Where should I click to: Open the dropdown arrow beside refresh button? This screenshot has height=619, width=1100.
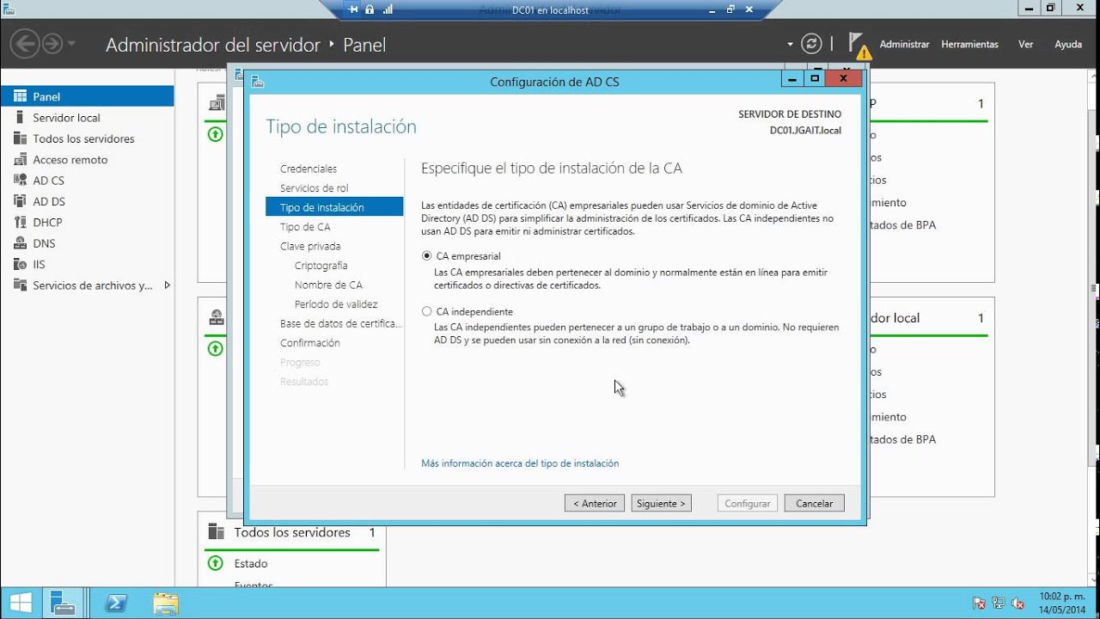tap(791, 44)
